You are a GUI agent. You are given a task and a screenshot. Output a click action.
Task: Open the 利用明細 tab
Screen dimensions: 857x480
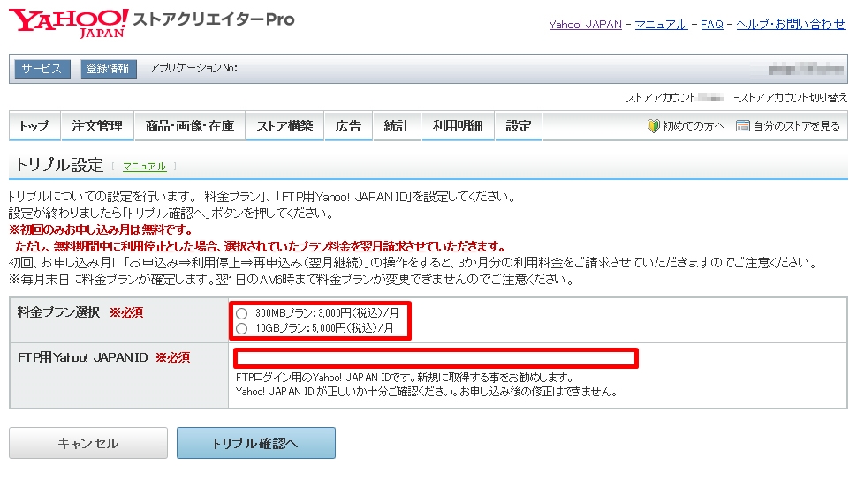(x=458, y=126)
